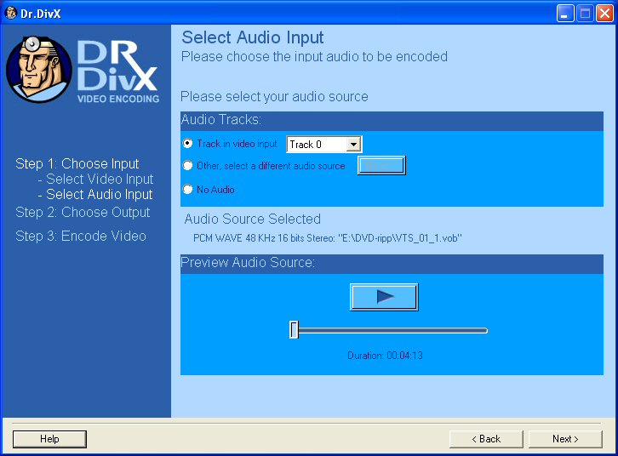Screen dimensions: 618x456
Task: Minimize the Dr.DivX window
Action: pyautogui.click(x=565, y=14)
